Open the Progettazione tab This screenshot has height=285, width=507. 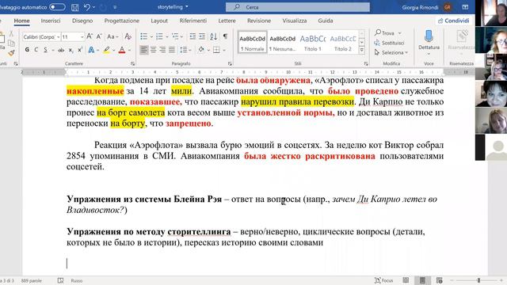tap(121, 21)
